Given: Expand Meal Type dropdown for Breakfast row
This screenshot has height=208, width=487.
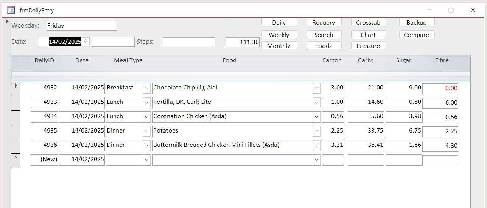Looking at the screenshot, I should click(x=146, y=88).
